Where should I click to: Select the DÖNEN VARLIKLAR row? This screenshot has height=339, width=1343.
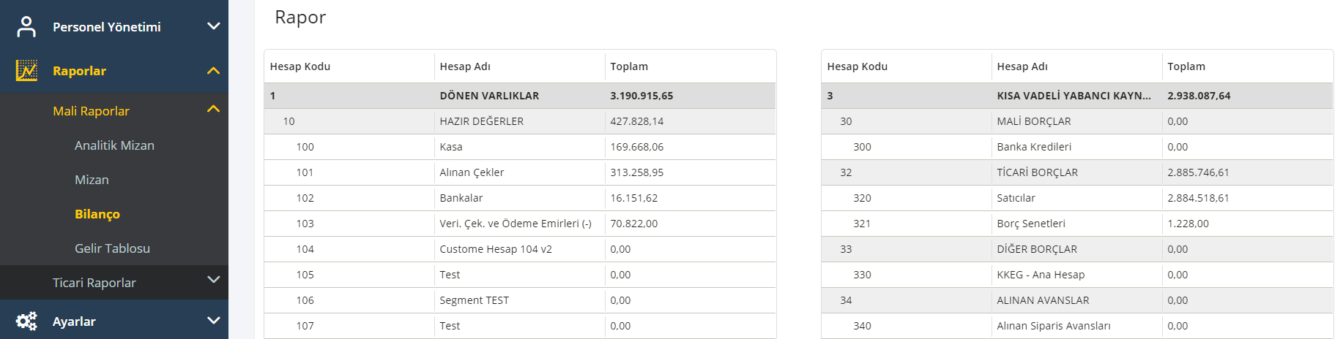489,96
